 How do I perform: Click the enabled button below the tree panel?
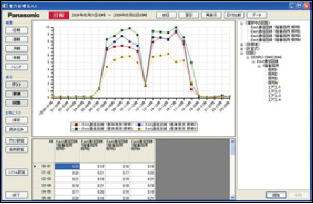pos(276,195)
